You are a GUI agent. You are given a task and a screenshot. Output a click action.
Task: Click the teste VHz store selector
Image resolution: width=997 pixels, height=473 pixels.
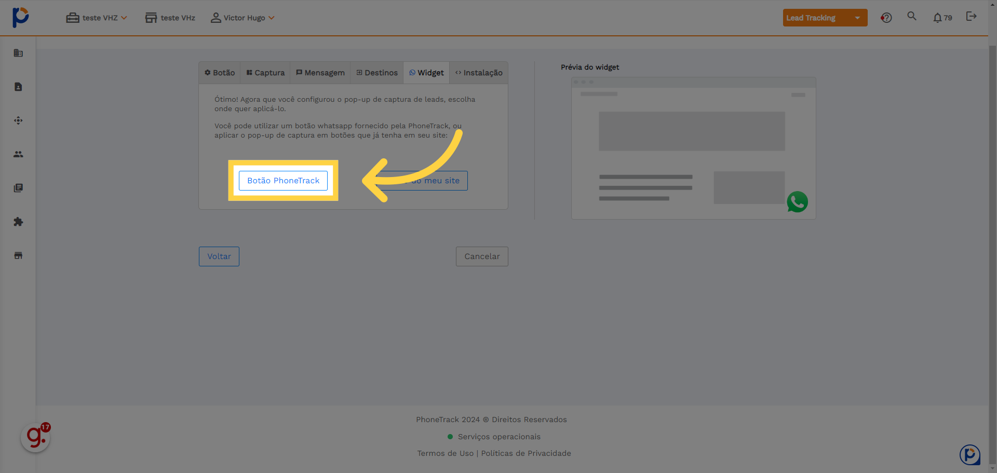[170, 18]
